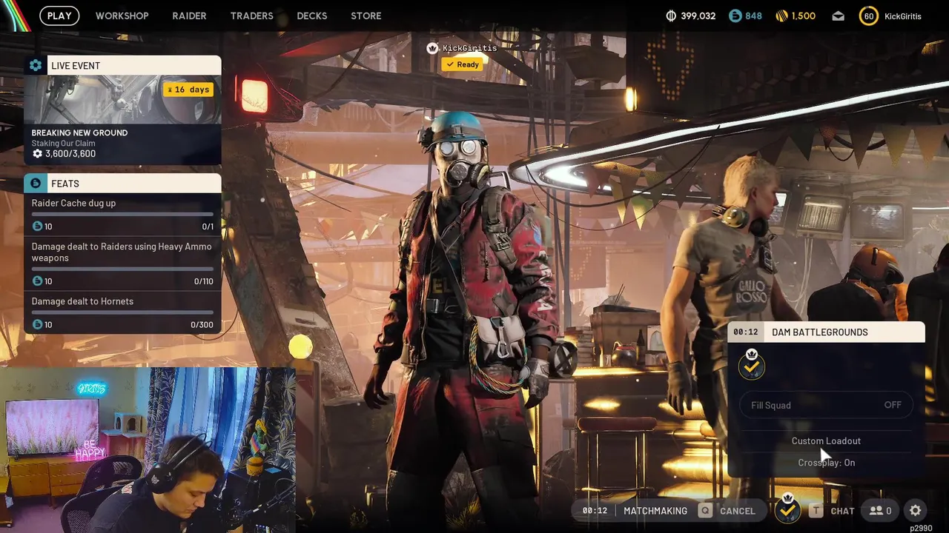Viewport: 949px width, 533px height.
Task: Open the Breaking New Ground event thumbnail
Action: point(122,99)
